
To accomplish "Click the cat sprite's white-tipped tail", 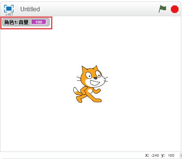I will (76, 91).
